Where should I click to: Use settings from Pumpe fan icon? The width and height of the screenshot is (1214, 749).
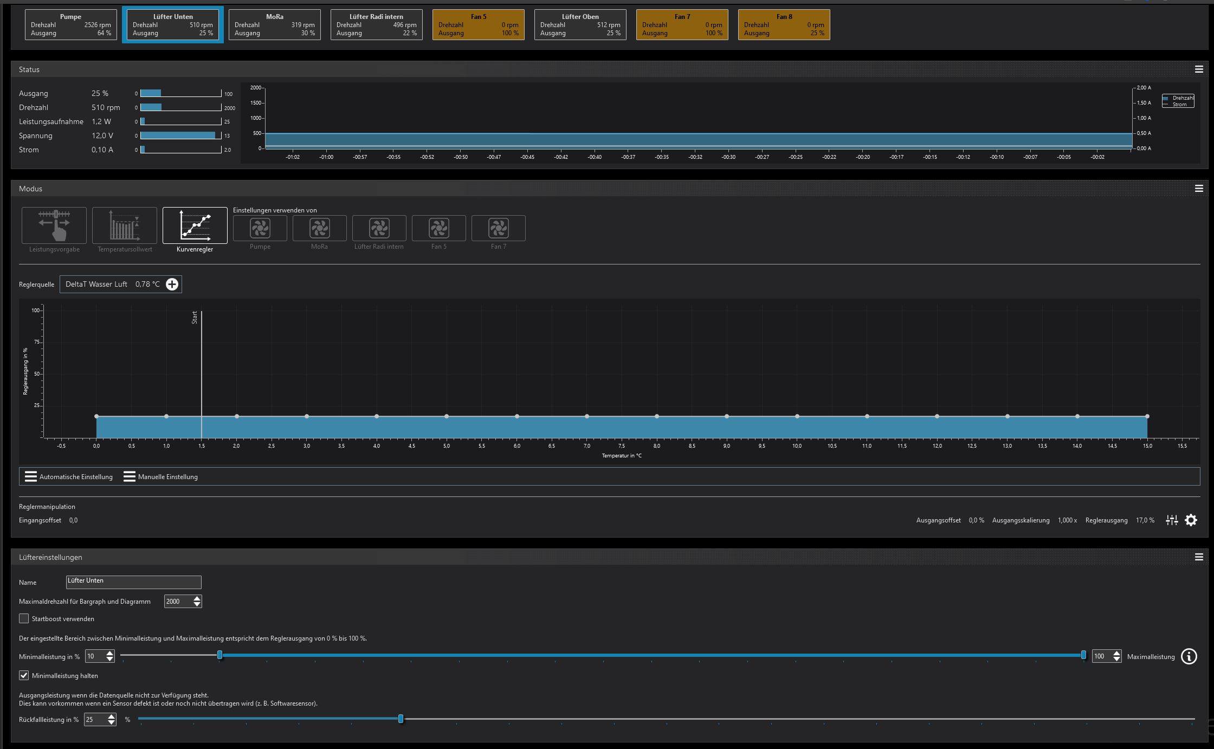(260, 228)
